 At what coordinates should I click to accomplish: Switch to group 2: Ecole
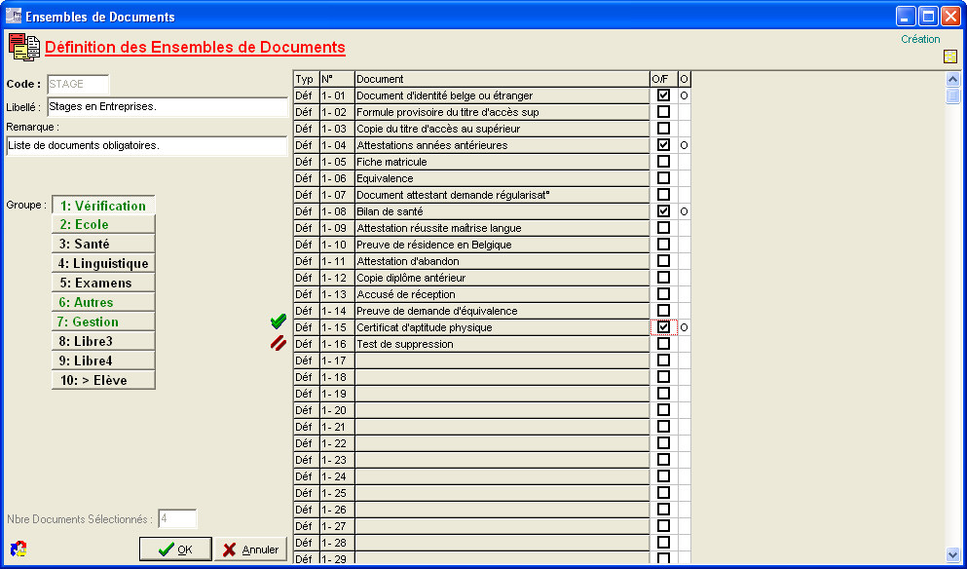(103, 225)
